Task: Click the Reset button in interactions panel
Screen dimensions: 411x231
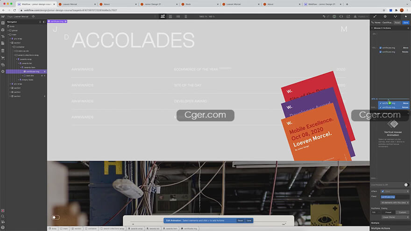Action: pyautogui.click(x=397, y=22)
